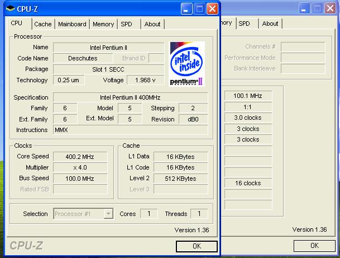
Task: Click the Intel Inside Pentium II logo
Action: (x=186, y=64)
